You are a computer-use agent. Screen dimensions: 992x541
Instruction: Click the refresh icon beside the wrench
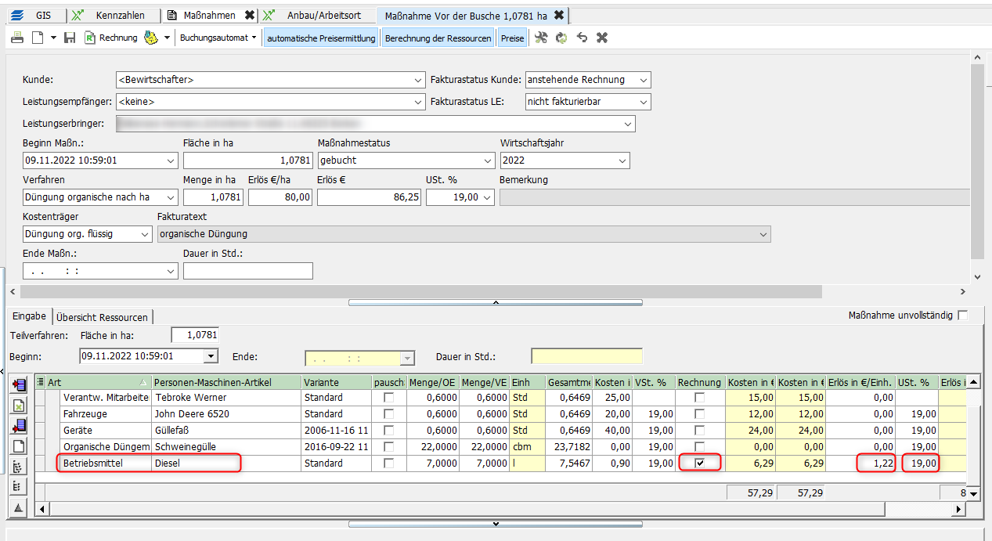tap(561, 38)
